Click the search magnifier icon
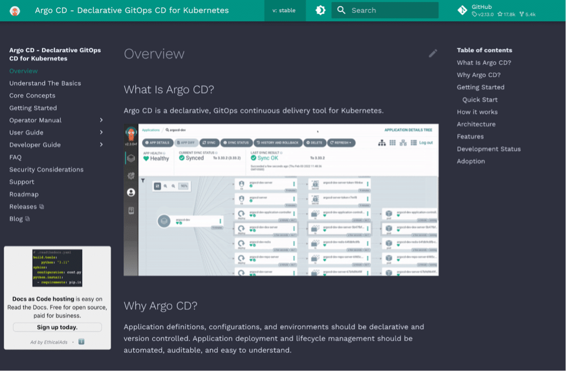 pyautogui.click(x=342, y=10)
